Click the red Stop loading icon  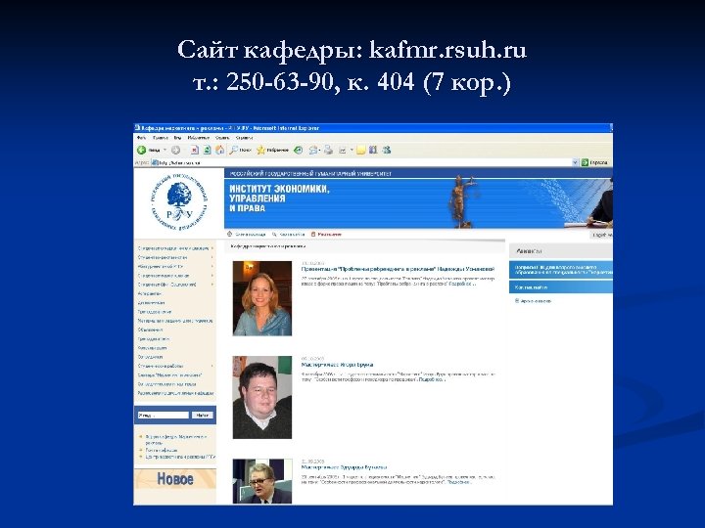click(194, 150)
